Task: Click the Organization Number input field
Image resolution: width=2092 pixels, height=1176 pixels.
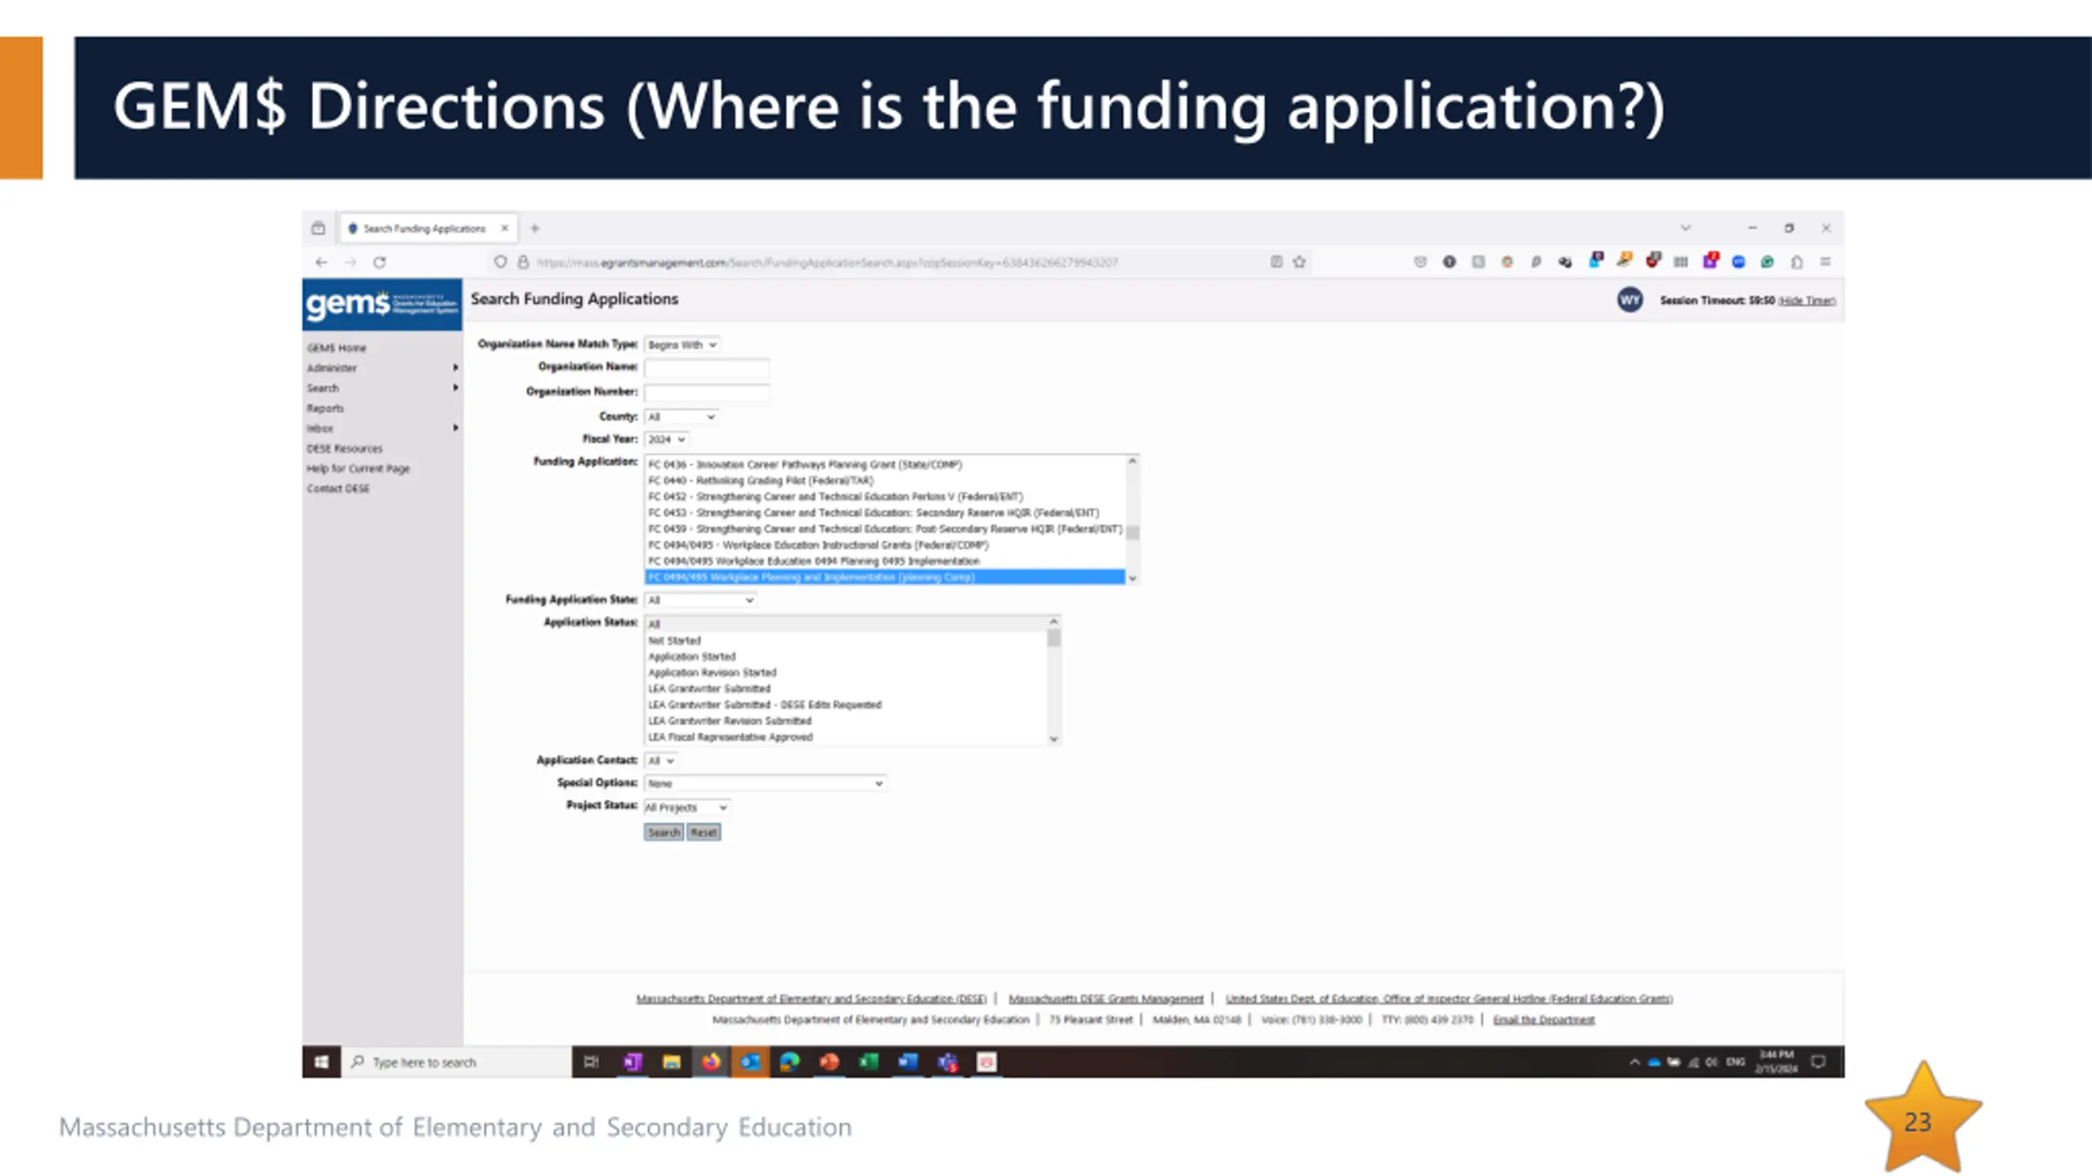Action: 707,392
